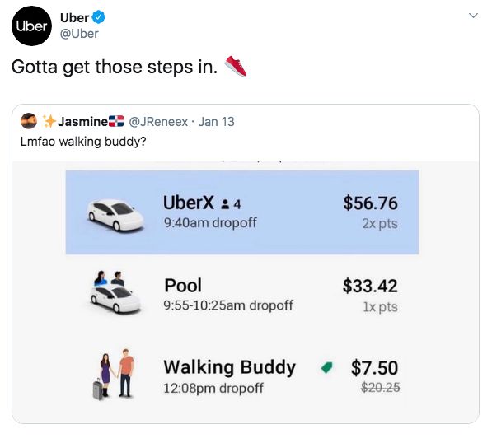Click the green promo tag icon
The image size is (492, 443).
pyautogui.click(x=326, y=367)
